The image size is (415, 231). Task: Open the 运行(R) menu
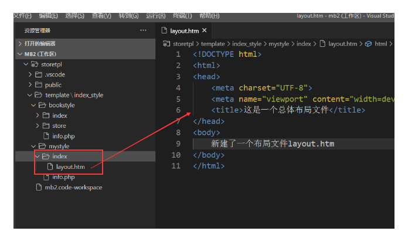156,16
